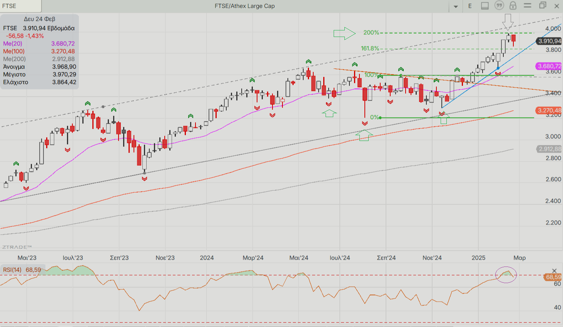Viewport: 563px width, 327px height.
Task: Select the Me(20) moving average label
Action: 13,44
